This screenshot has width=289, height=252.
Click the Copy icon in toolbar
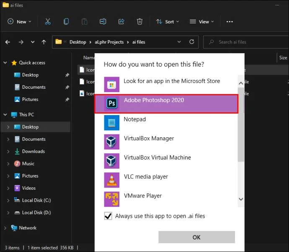pos(66,21)
